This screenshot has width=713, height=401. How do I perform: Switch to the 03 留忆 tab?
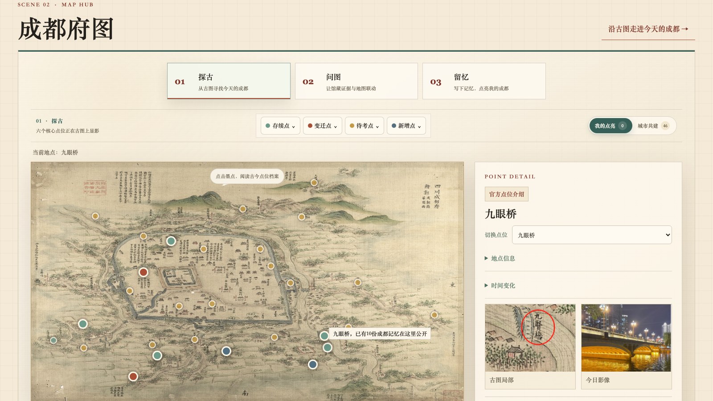[484, 81]
